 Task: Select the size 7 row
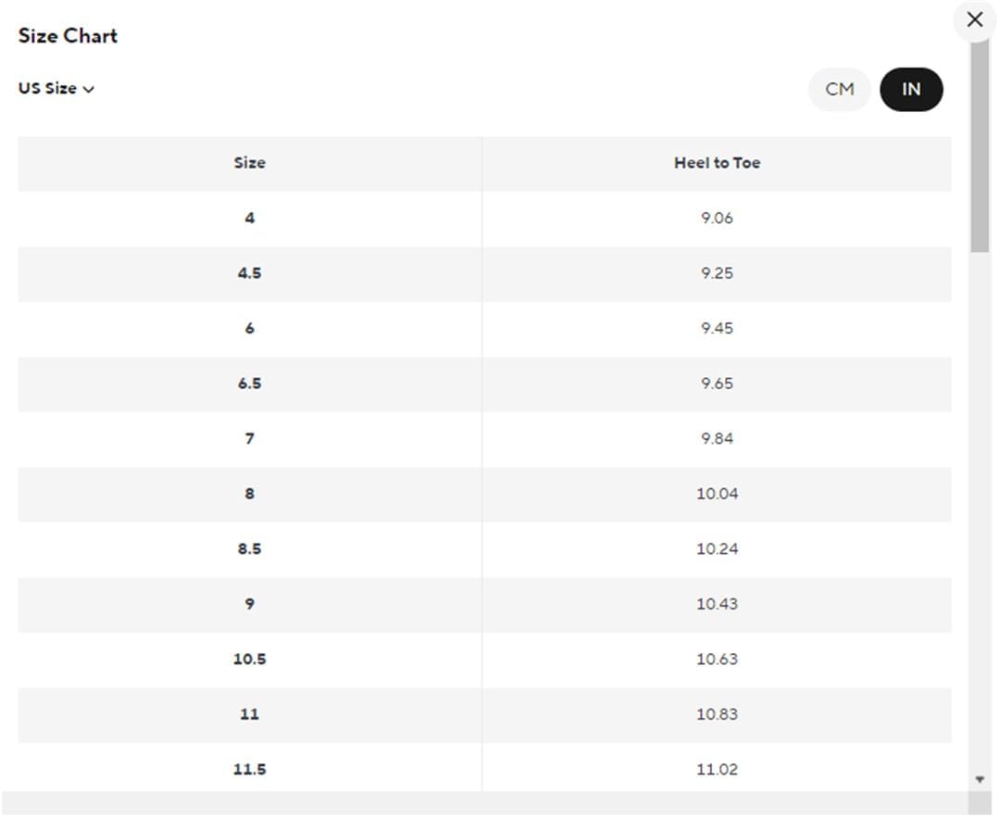pyautogui.click(x=485, y=439)
